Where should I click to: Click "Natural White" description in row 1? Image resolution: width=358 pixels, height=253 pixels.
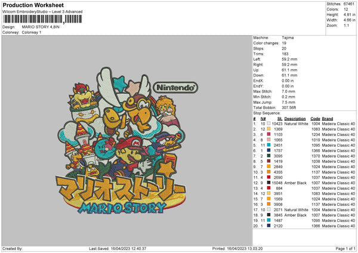(x=296, y=124)
